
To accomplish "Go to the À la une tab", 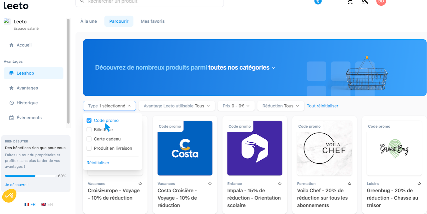I will (89, 21).
